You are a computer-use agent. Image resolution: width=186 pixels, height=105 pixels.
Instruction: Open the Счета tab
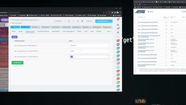tap(86, 32)
